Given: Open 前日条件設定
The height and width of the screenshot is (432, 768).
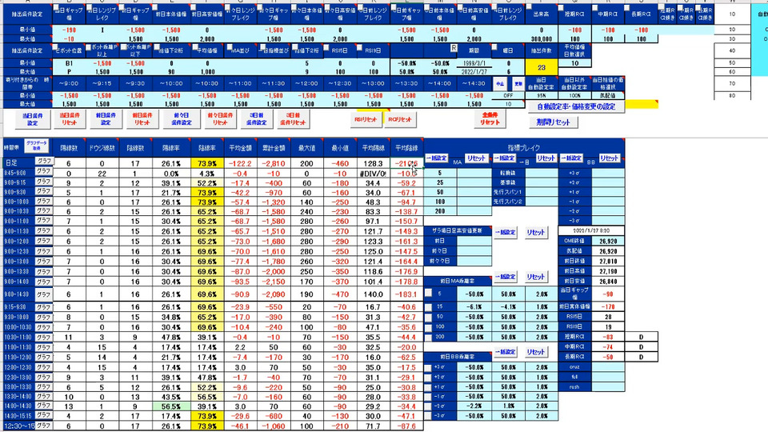Looking at the screenshot, I should pos(106,119).
